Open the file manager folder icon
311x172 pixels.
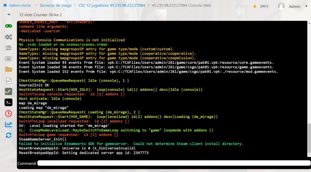coord(8,69)
